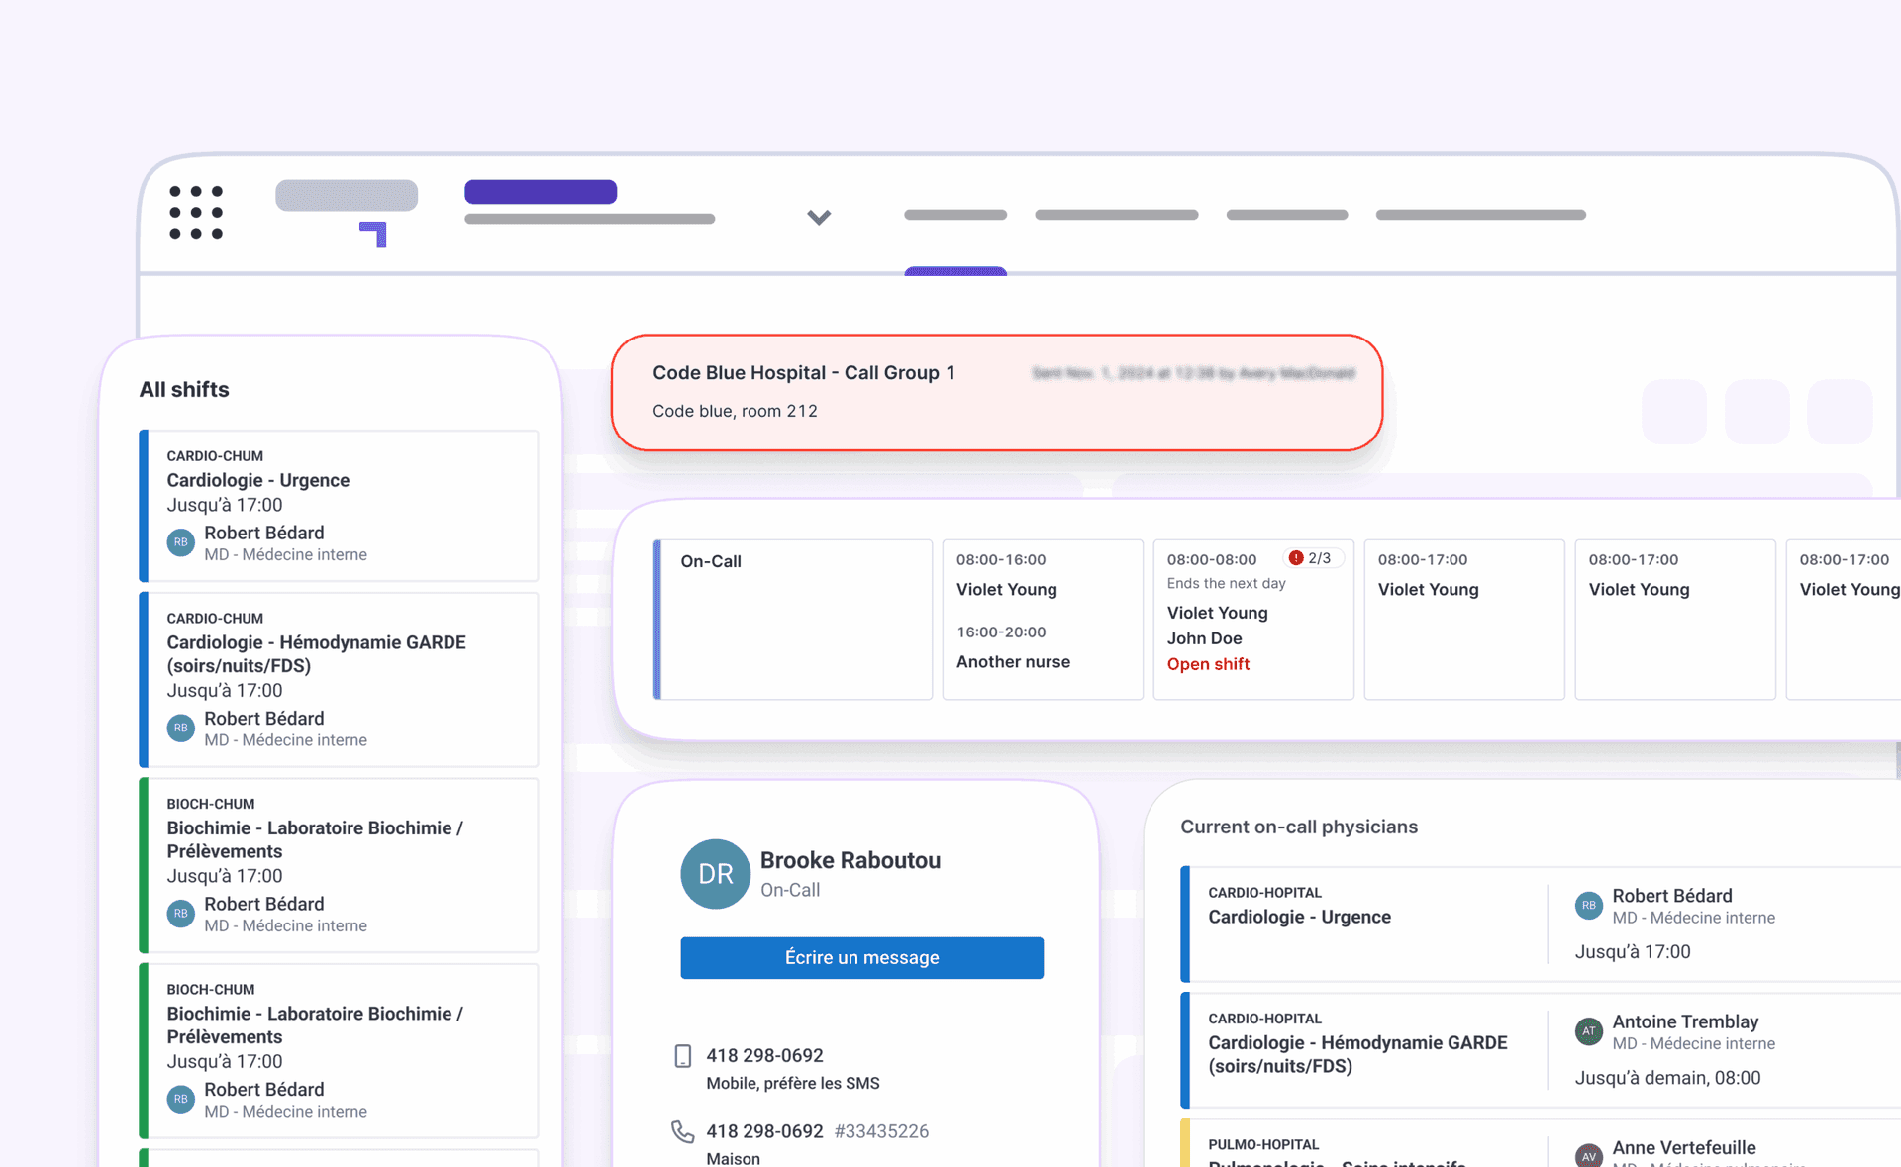Click the mobile phone icon for 418 298-0692

pos(682,1056)
